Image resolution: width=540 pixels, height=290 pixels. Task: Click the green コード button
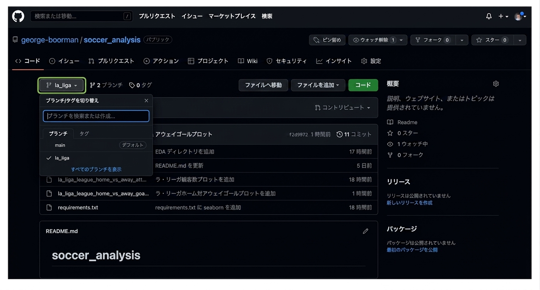(363, 85)
